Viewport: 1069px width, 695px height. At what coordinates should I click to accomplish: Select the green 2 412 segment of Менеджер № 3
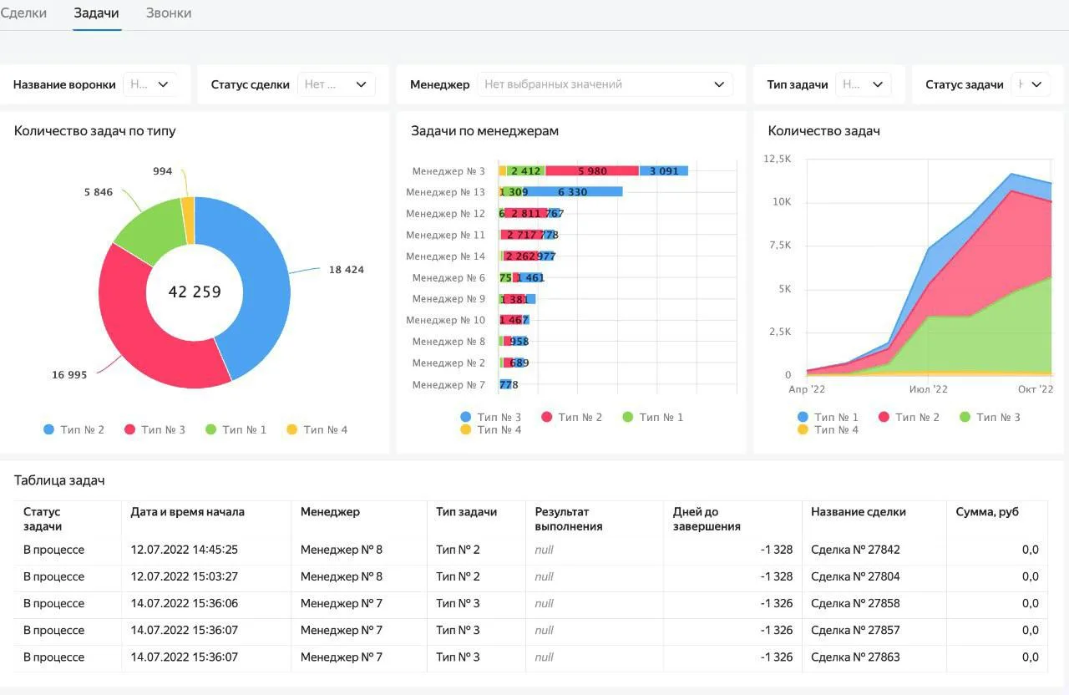[x=526, y=171]
